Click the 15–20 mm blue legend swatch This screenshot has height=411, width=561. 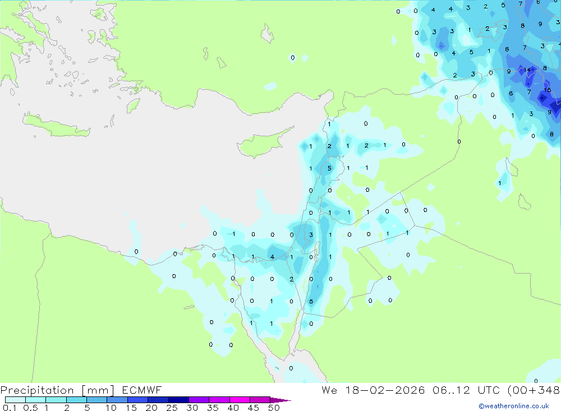coord(137,400)
